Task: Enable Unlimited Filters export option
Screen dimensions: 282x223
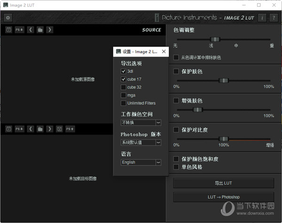Action: [x=123, y=103]
